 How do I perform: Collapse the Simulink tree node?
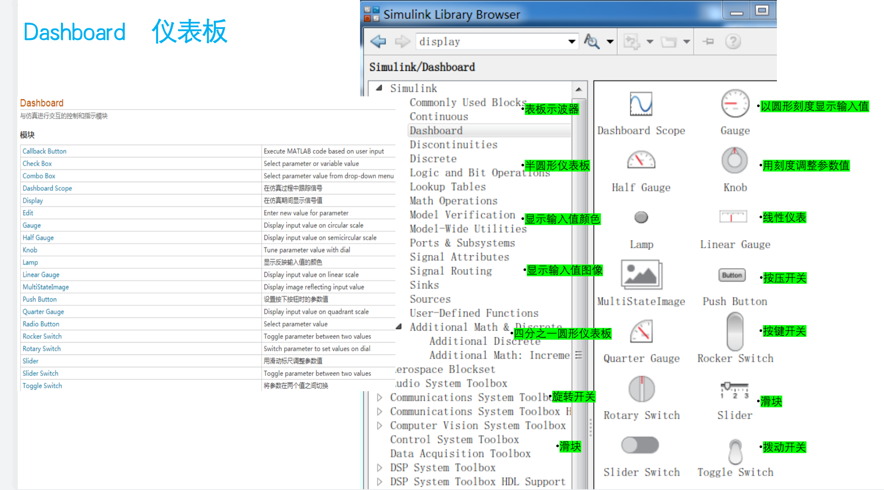tap(379, 88)
